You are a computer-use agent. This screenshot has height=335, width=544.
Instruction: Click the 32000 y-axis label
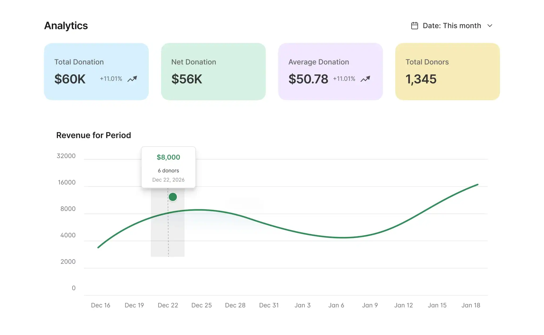point(66,156)
